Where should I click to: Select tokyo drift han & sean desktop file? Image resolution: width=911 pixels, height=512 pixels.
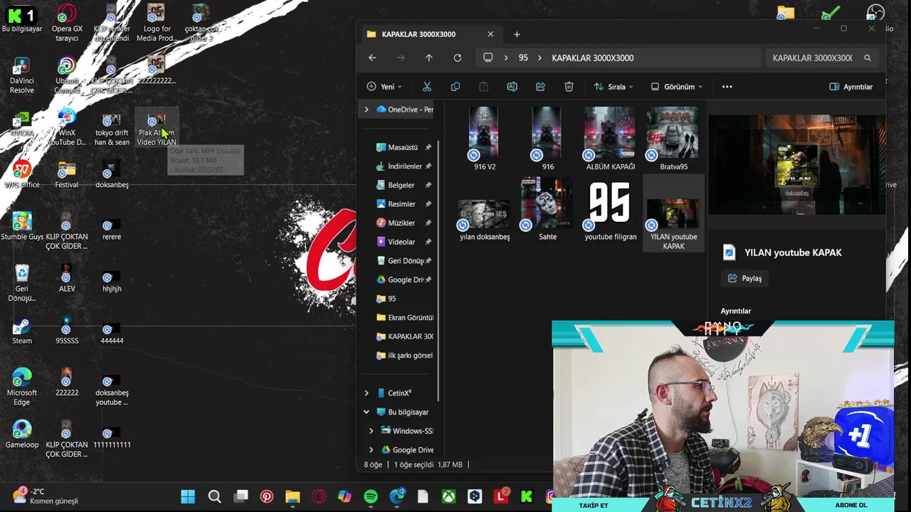112,128
